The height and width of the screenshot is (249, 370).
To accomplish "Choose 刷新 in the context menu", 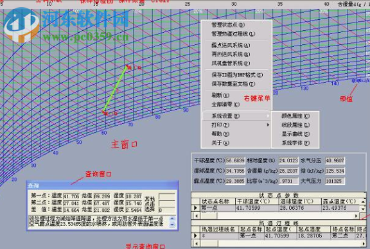I will click(x=220, y=96).
